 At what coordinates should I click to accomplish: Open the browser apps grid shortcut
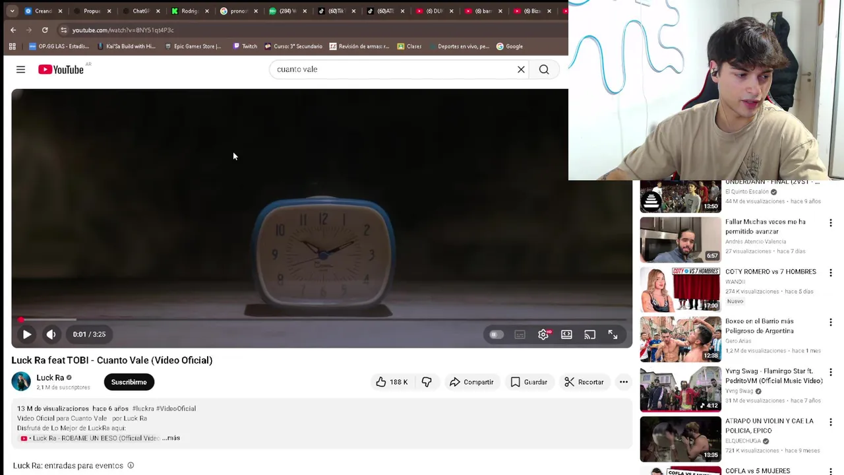coord(12,46)
